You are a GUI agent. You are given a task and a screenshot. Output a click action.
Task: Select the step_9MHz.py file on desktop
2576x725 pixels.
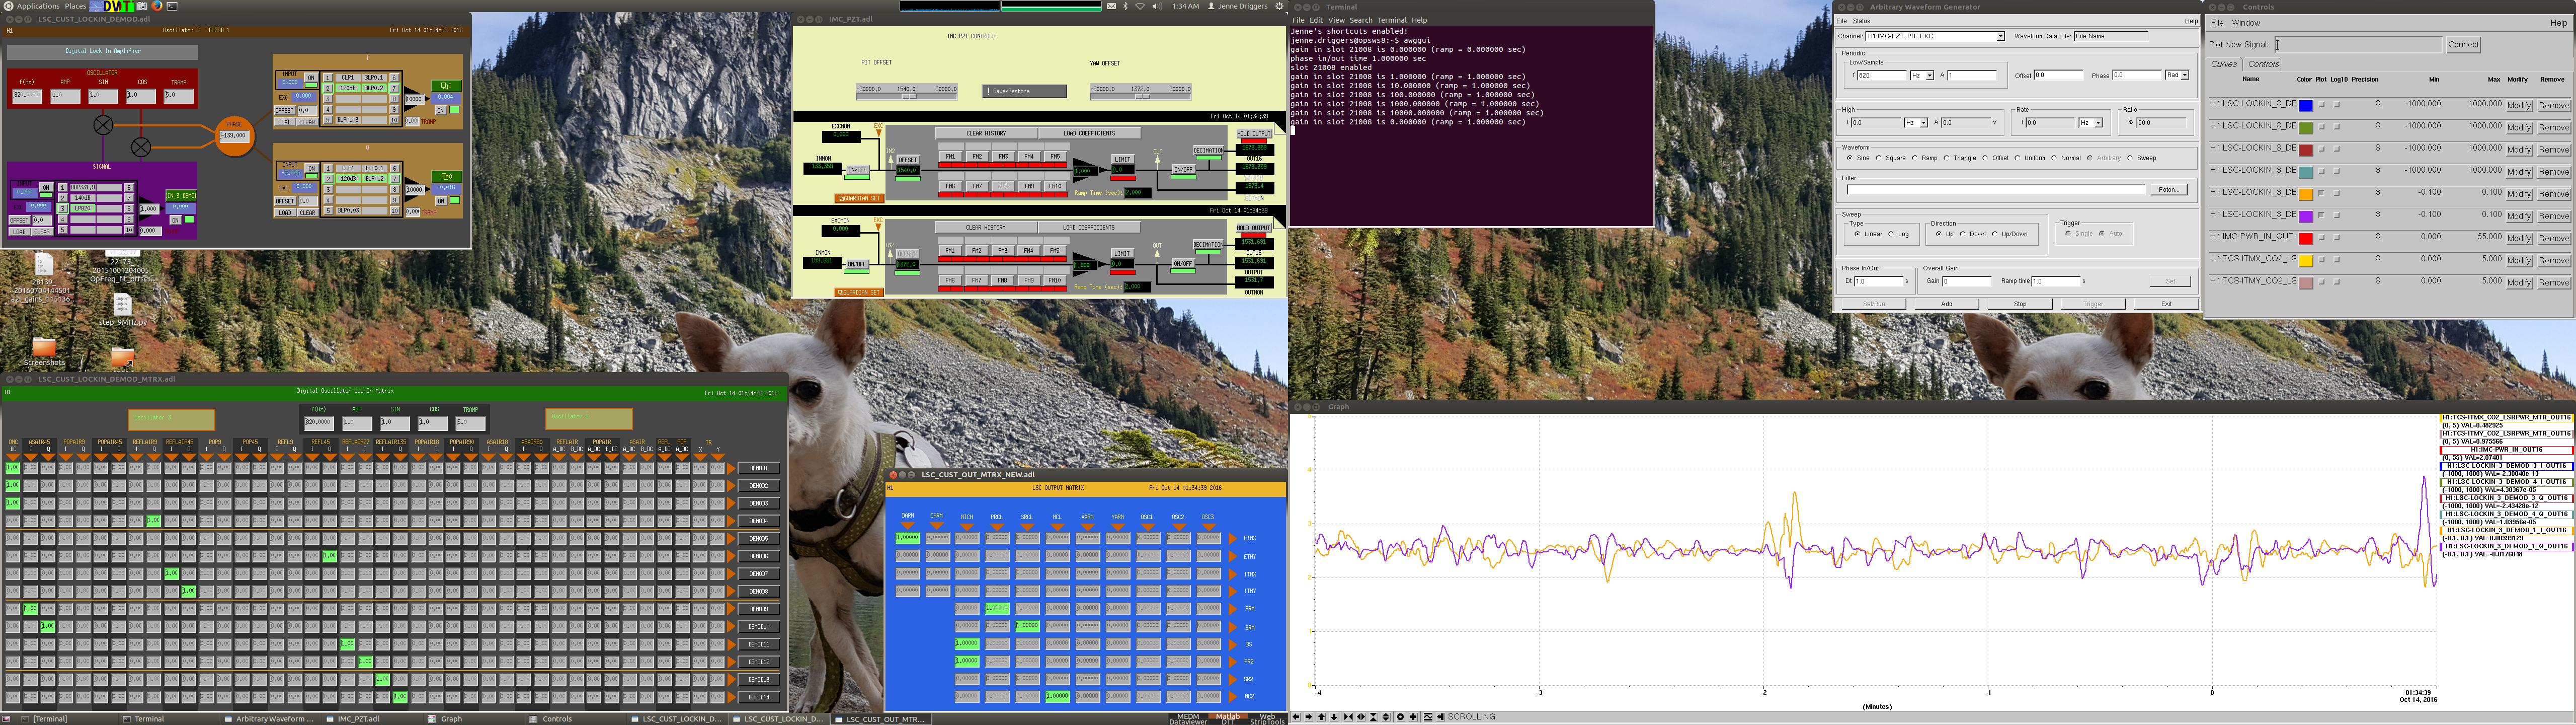click(122, 311)
